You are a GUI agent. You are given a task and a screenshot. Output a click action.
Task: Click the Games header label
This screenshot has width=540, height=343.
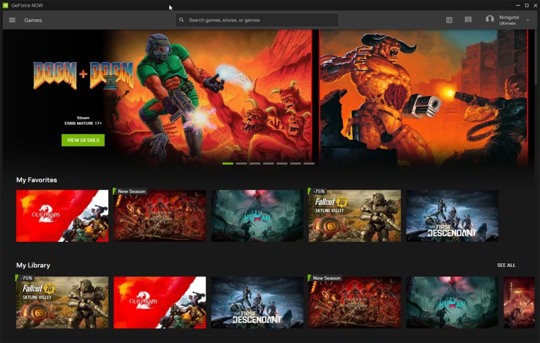(33, 20)
